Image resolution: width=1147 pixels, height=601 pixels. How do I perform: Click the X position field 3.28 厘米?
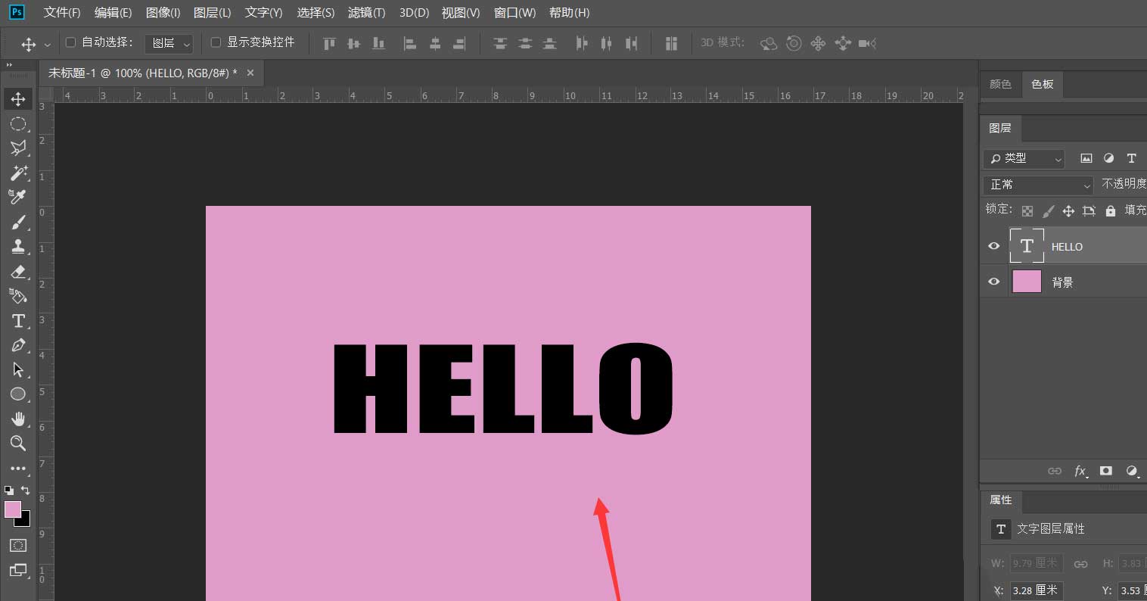pos(1036,590)
